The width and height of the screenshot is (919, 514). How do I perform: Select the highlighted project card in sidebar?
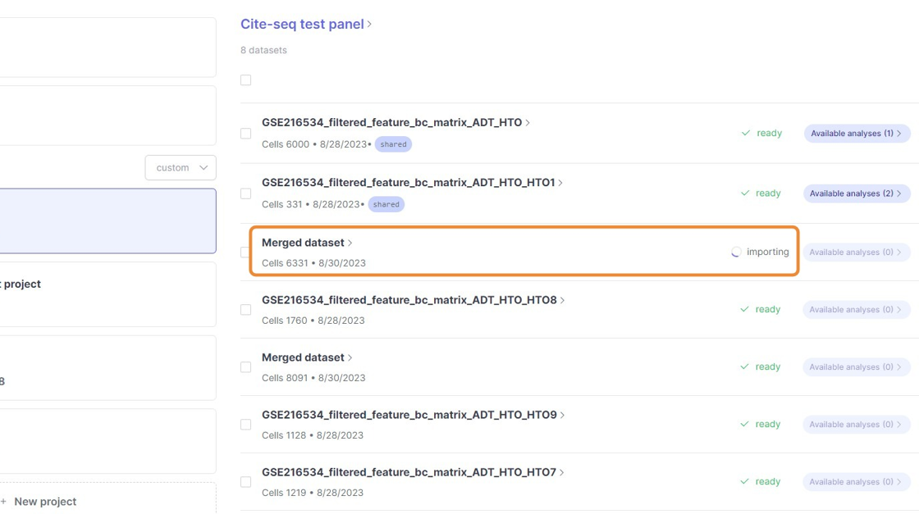coord(107,221)
